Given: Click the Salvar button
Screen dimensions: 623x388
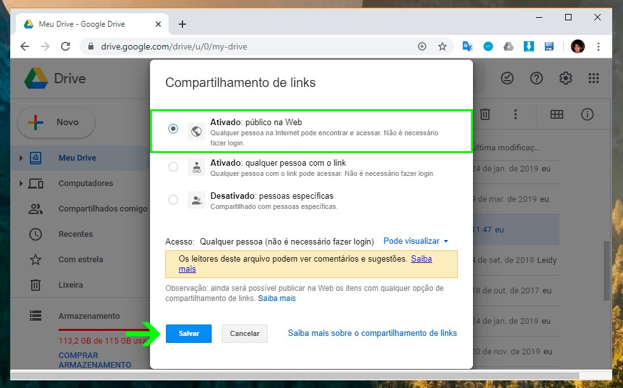Looking at the screenshot, I should tap(189, 333).
